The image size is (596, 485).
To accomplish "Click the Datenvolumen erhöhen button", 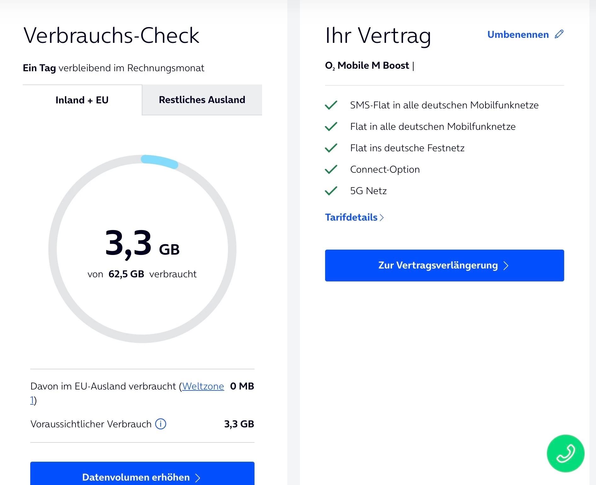I will pyautogui.click(x=142, y=473).
